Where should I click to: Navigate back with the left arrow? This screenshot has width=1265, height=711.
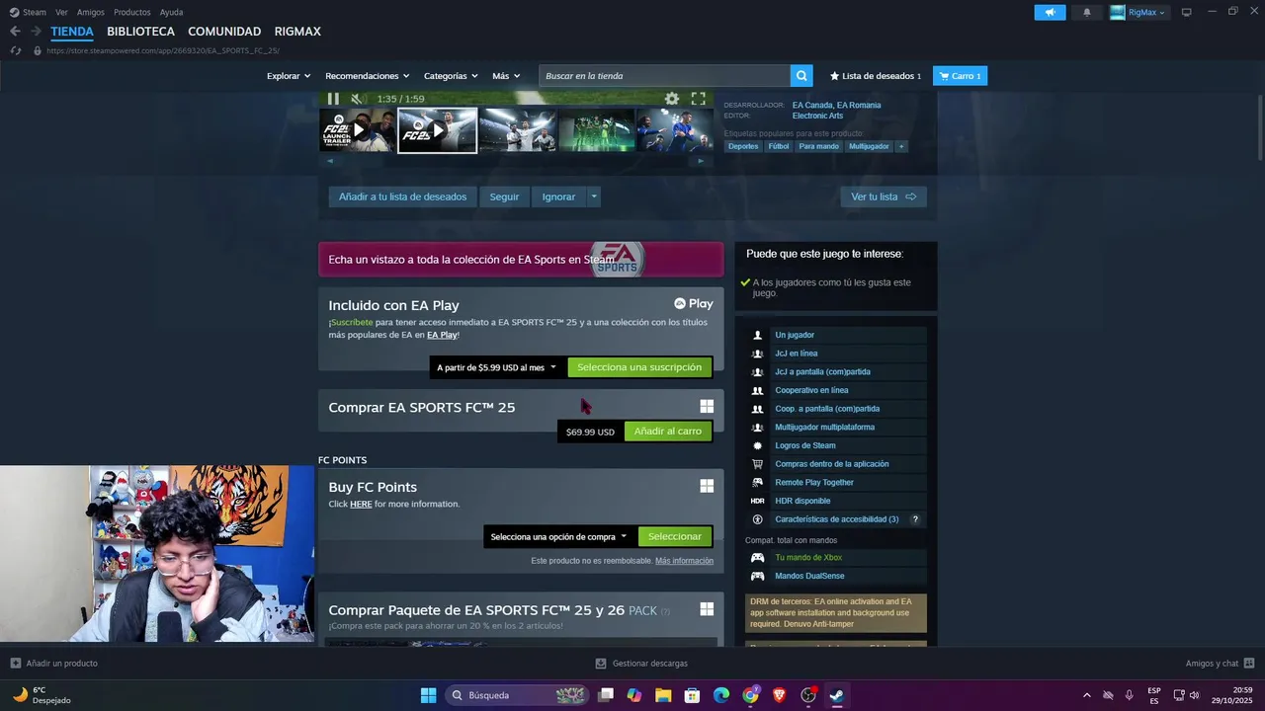(x=15, y=32)
